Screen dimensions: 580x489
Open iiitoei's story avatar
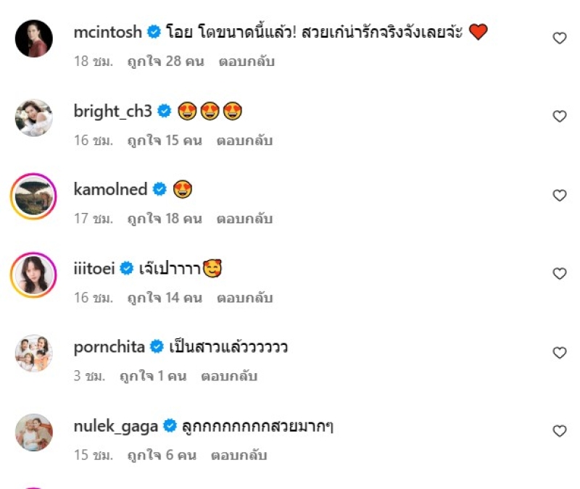point(34,275)
